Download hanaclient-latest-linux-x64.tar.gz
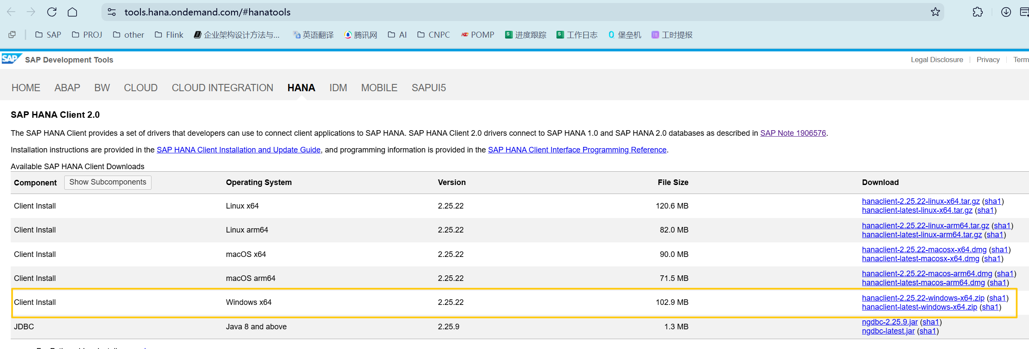 coord(917,210)
